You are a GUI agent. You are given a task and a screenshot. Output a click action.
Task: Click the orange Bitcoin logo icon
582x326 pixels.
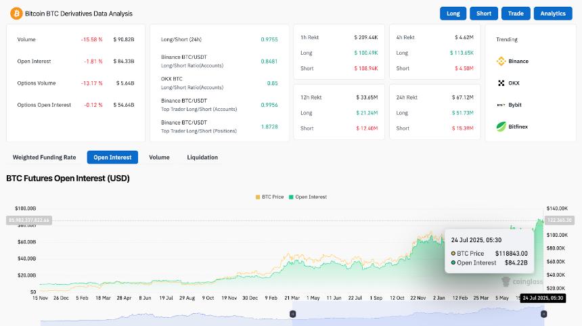click(16, 14)
